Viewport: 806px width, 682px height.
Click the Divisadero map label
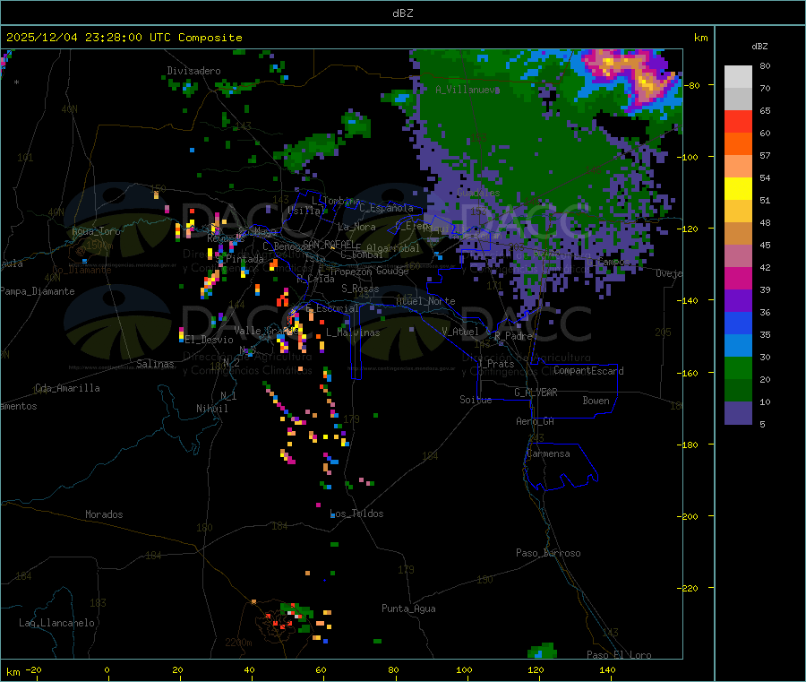click(193, 71)
